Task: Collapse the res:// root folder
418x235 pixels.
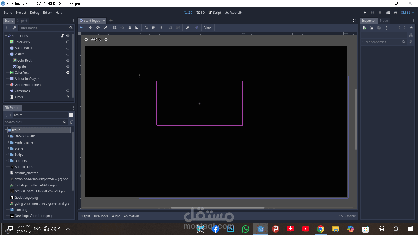Action: tap(6, 130)
